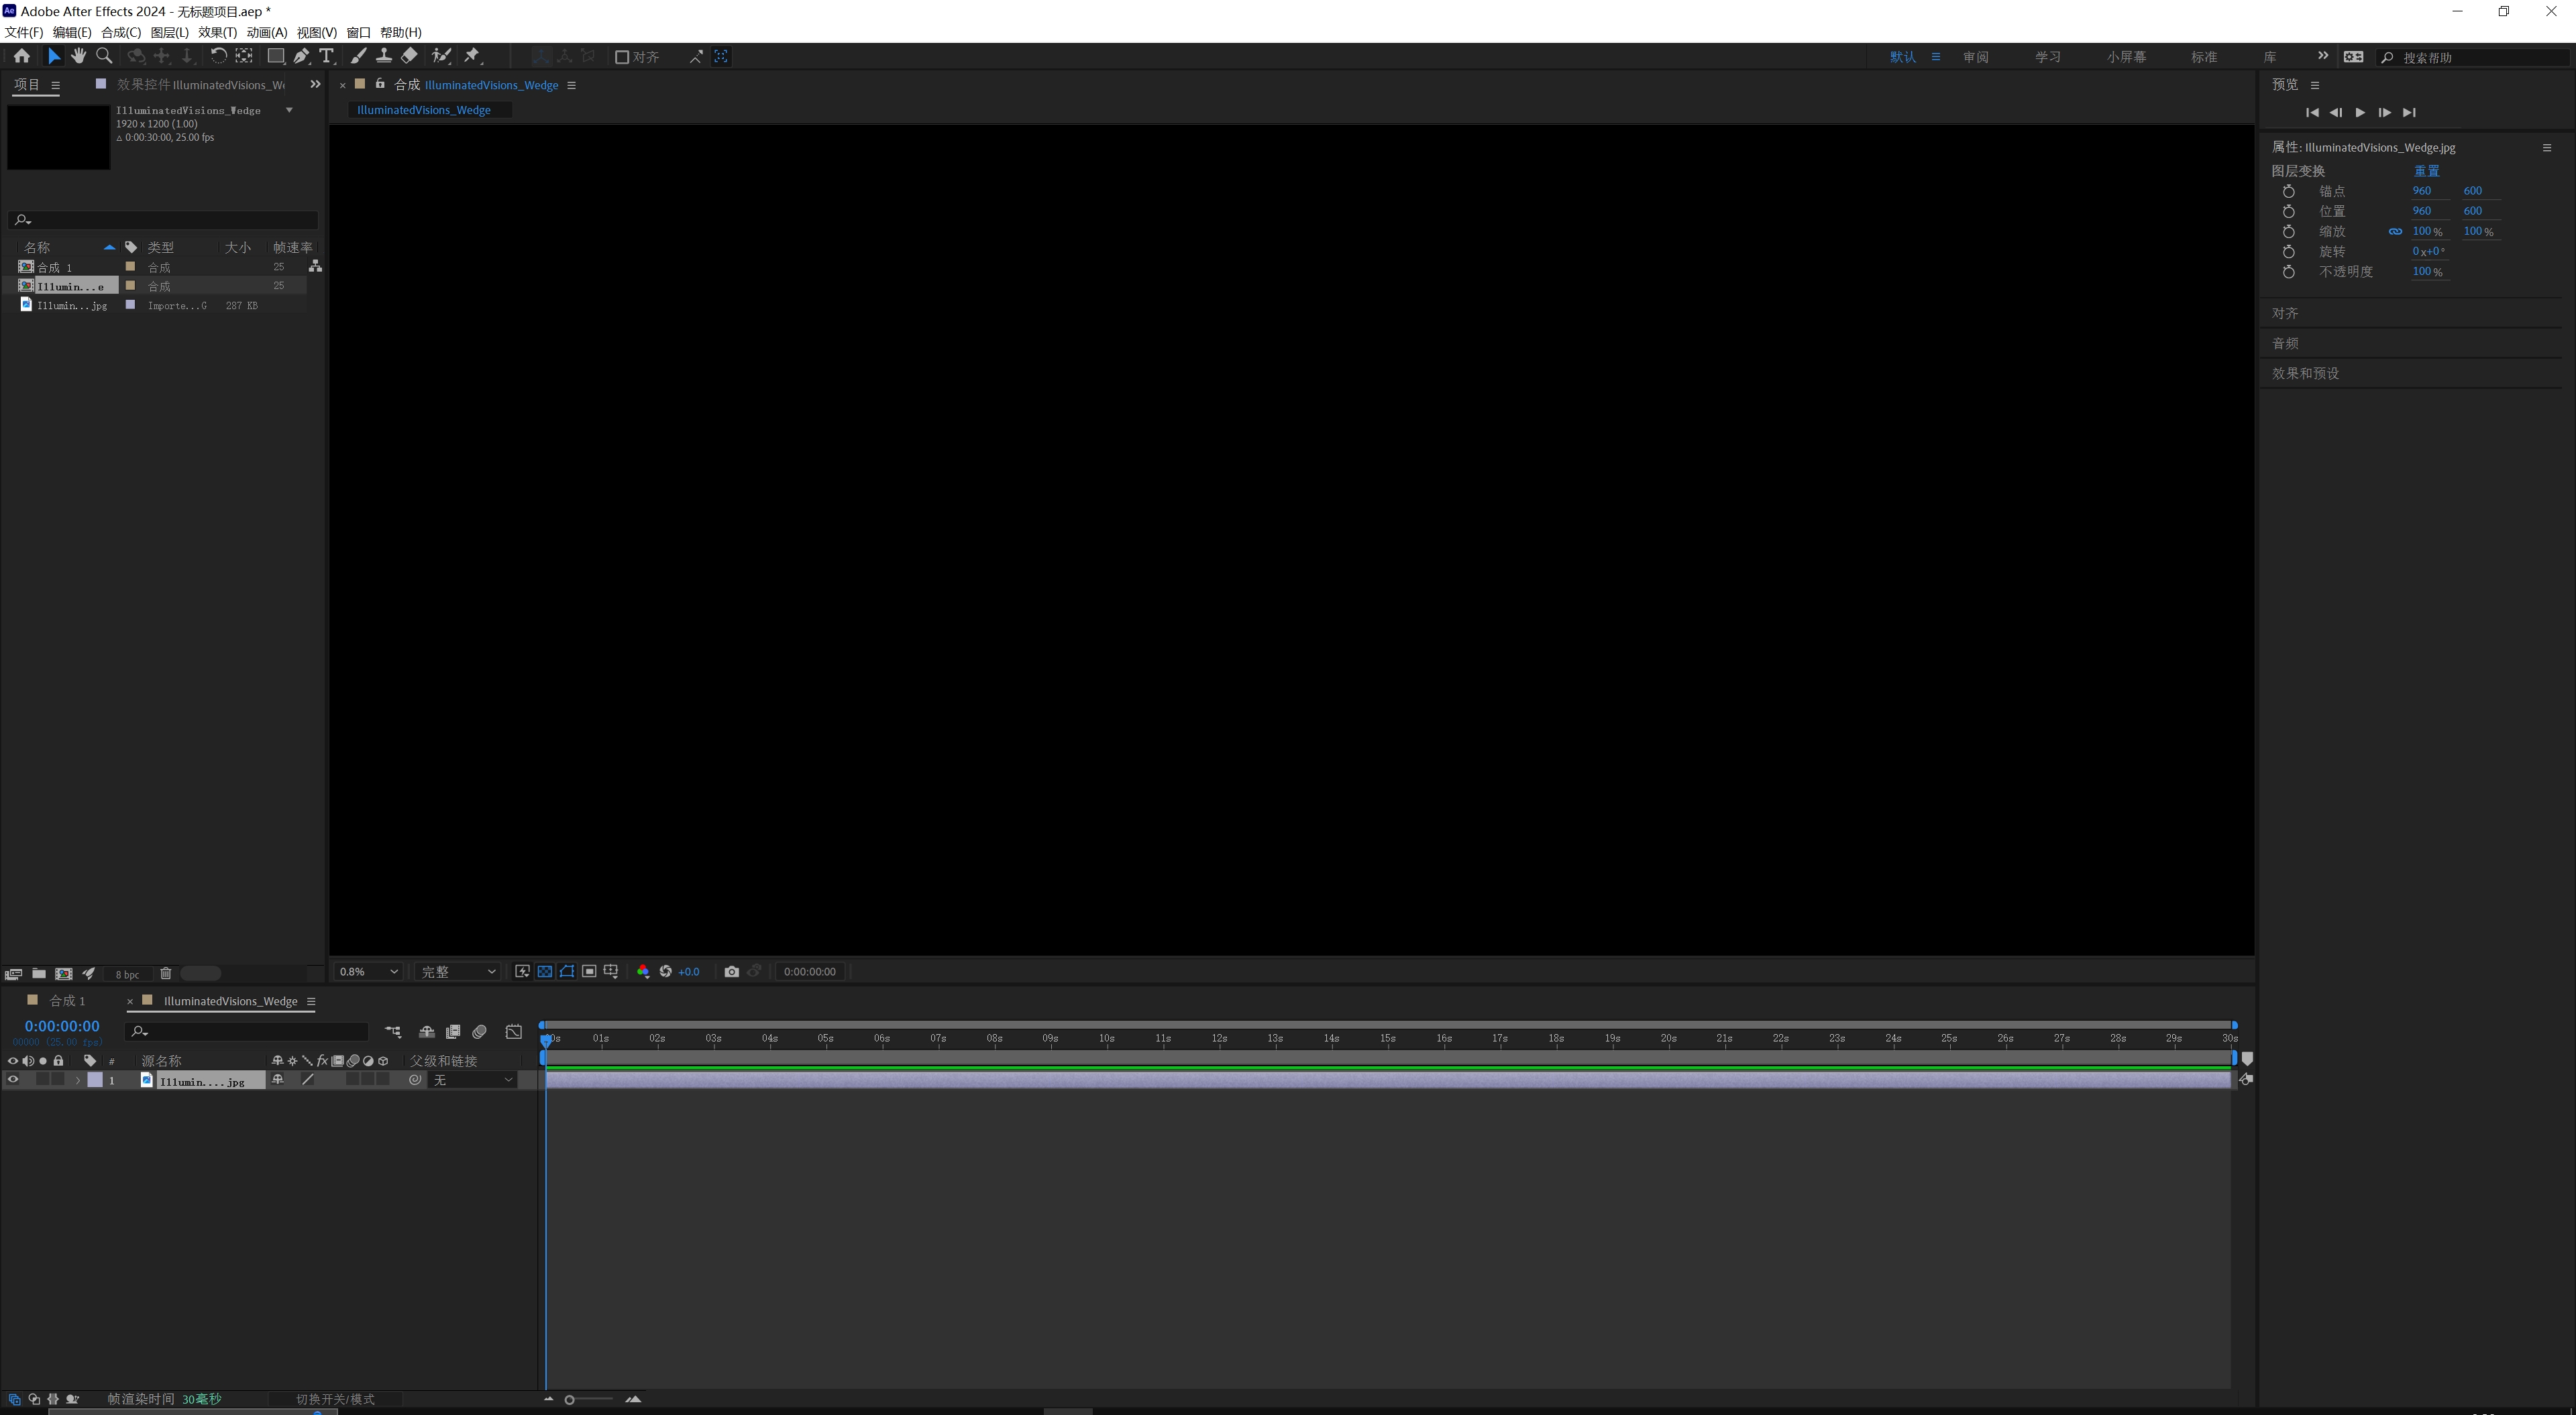This screenshot has width=2576, height=1415.
Task: Toggle motion blur for all layers
Action: click(x=479, y=1031)
